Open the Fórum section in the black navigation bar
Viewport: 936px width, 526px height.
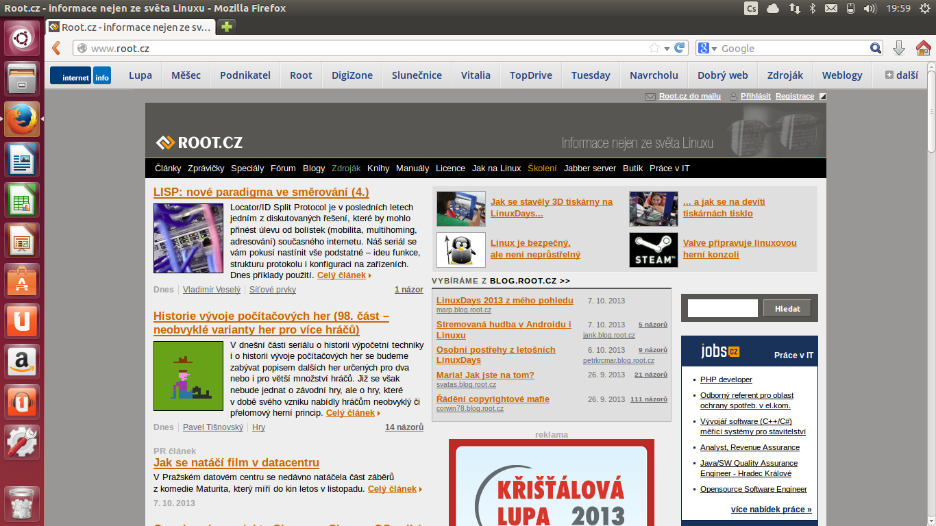pos(283,168)
